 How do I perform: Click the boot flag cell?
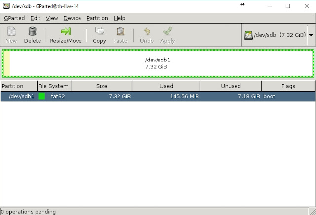point(269,96)
